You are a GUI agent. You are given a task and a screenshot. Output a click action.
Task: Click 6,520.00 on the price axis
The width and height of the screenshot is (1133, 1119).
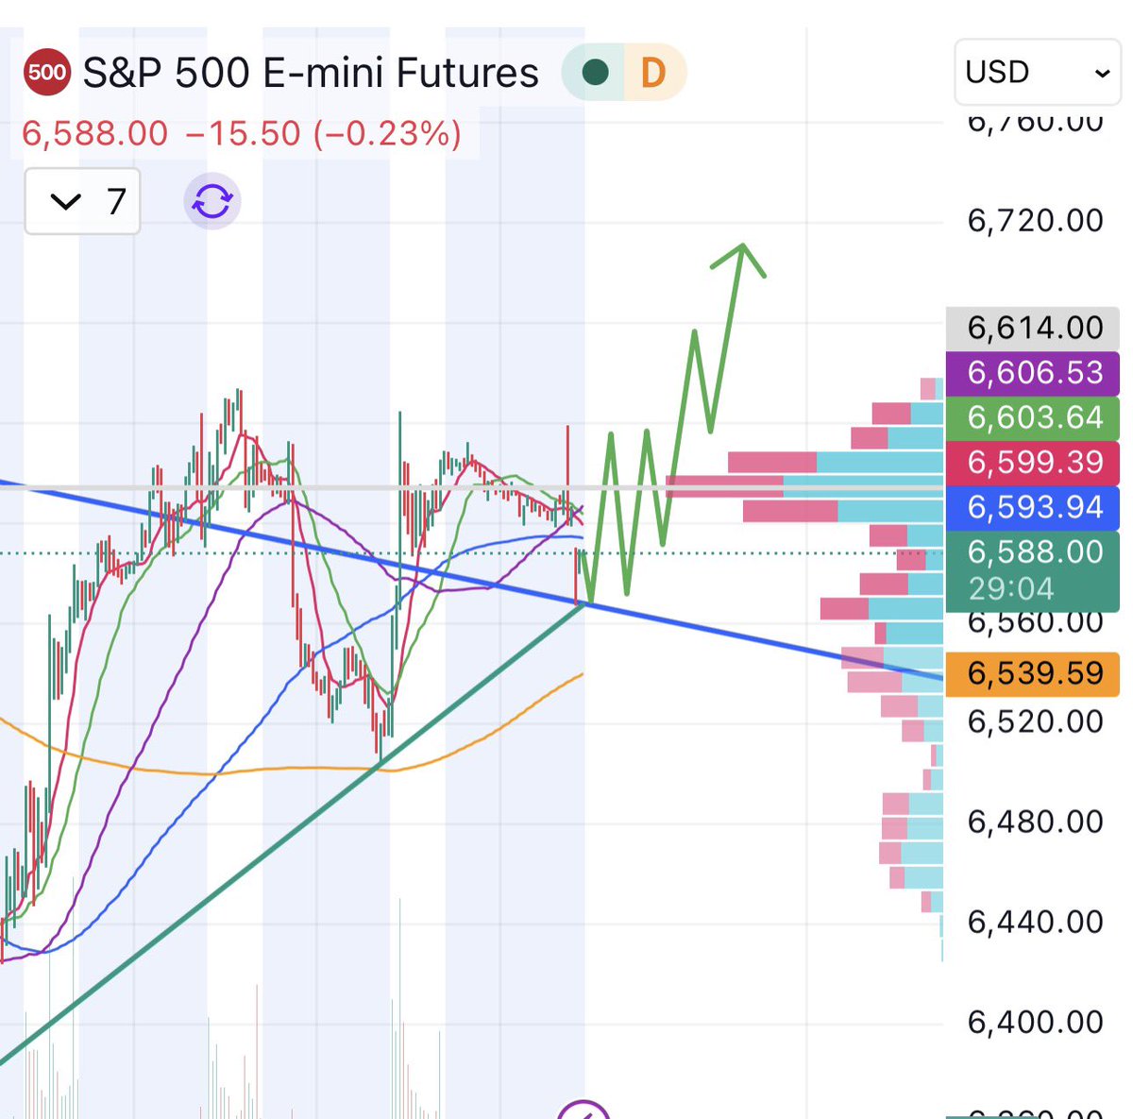tap(1035, 722)
